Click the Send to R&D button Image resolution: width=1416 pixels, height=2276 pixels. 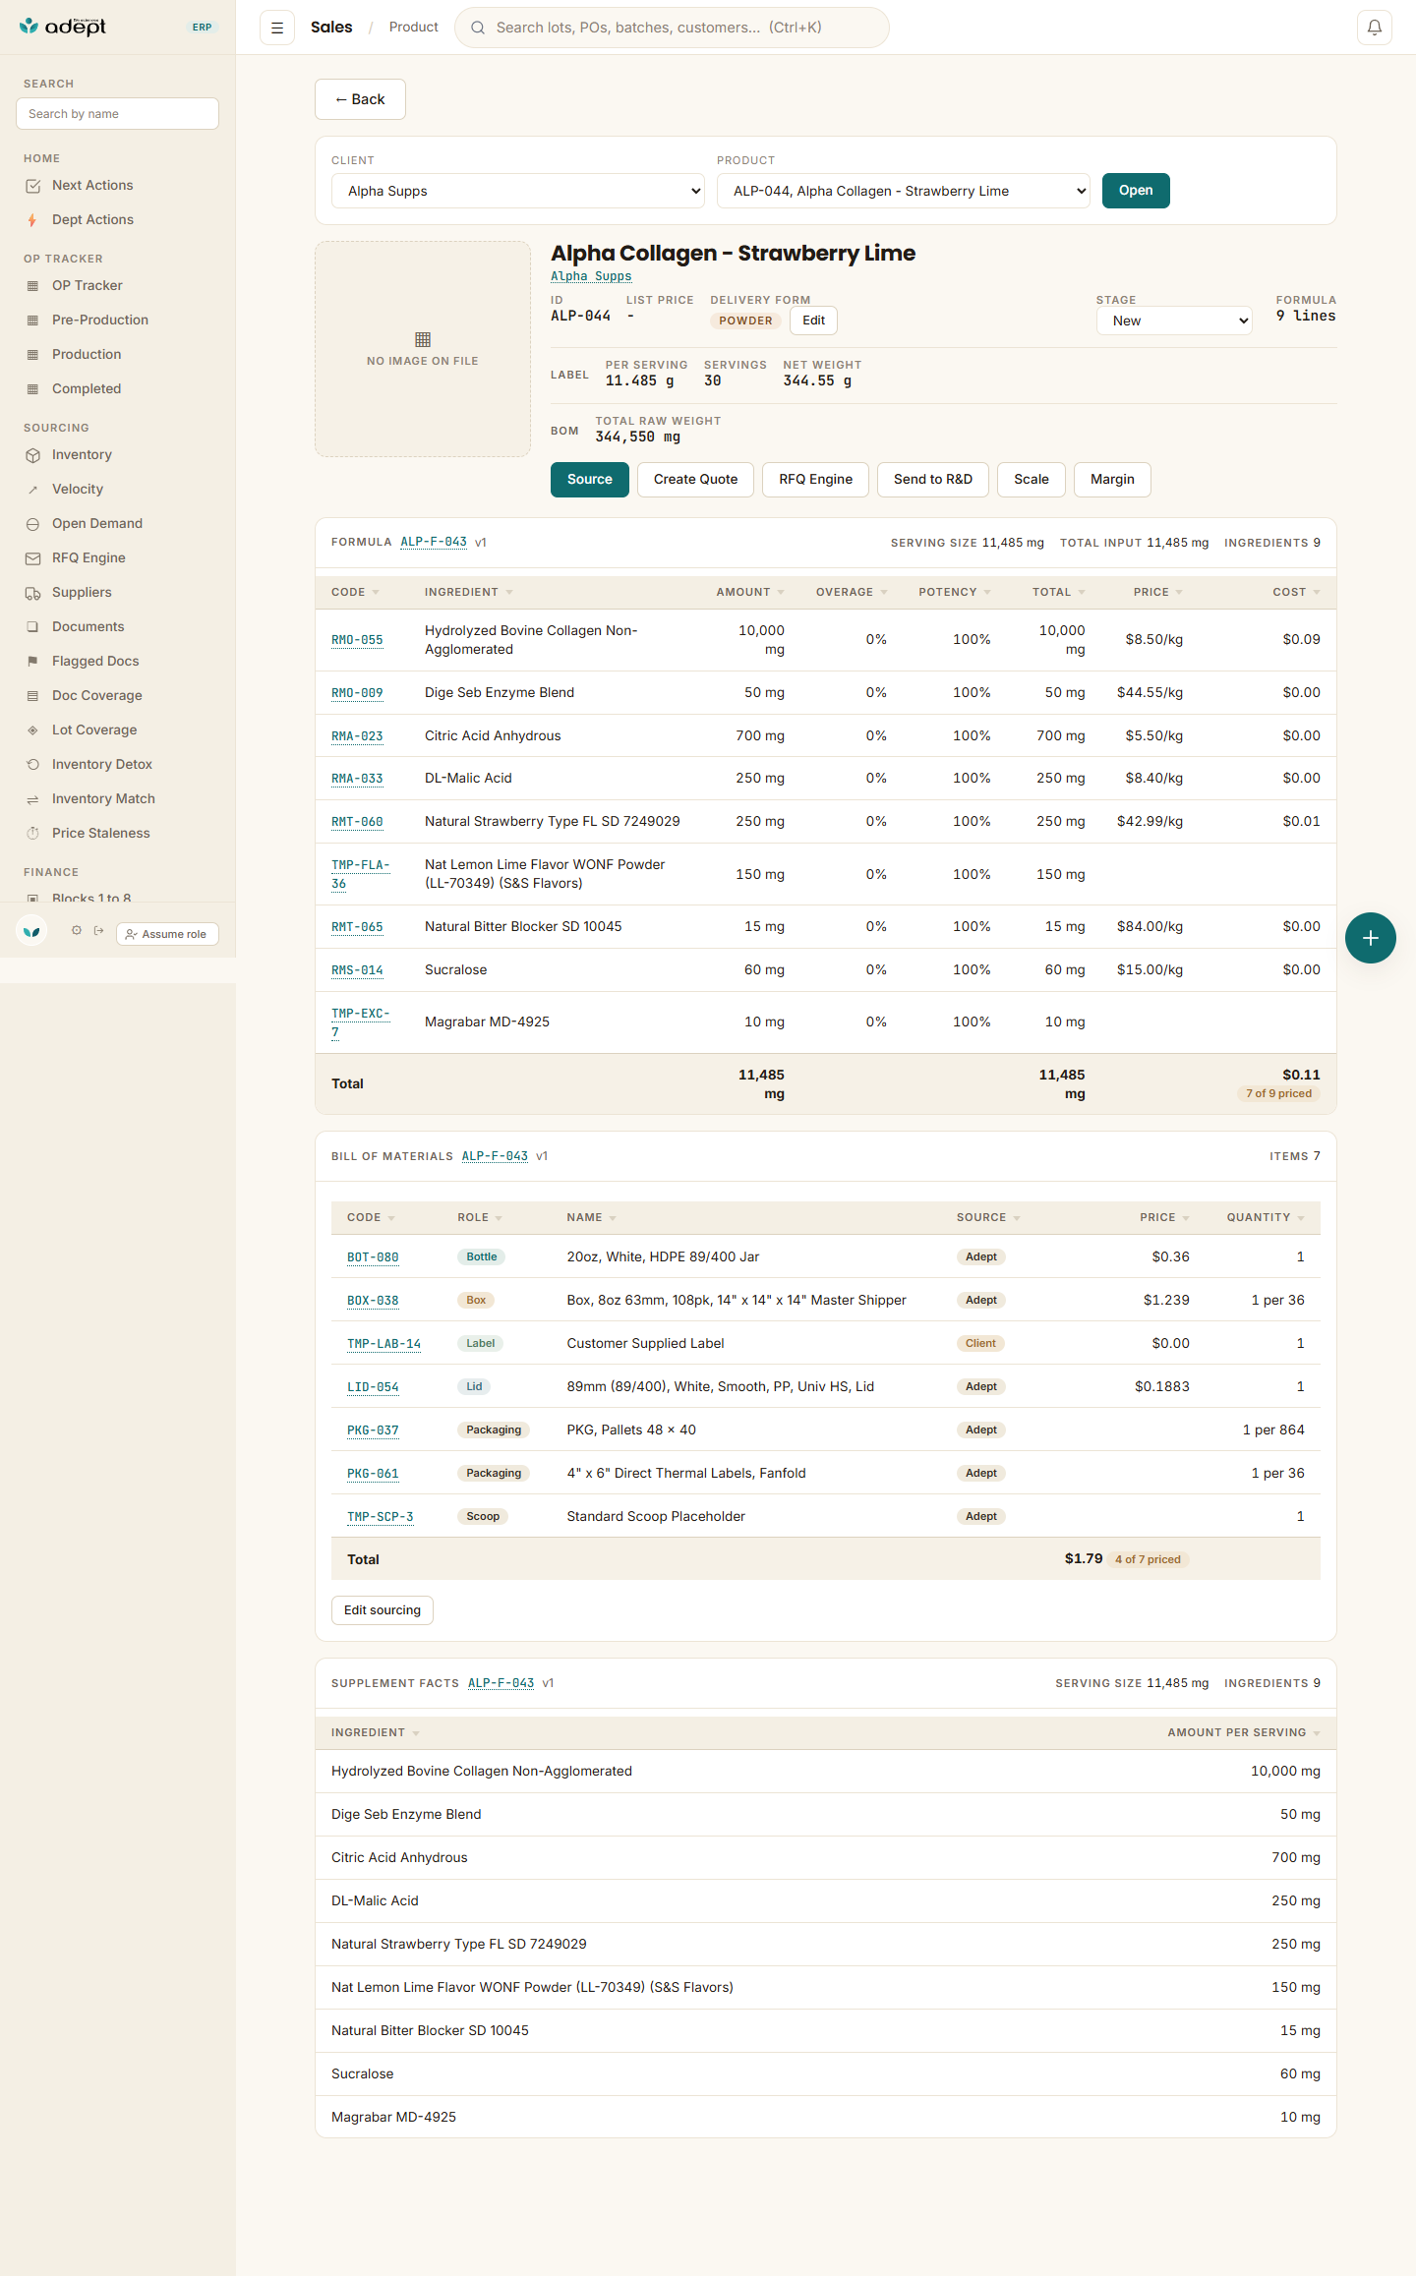[933, 480]
